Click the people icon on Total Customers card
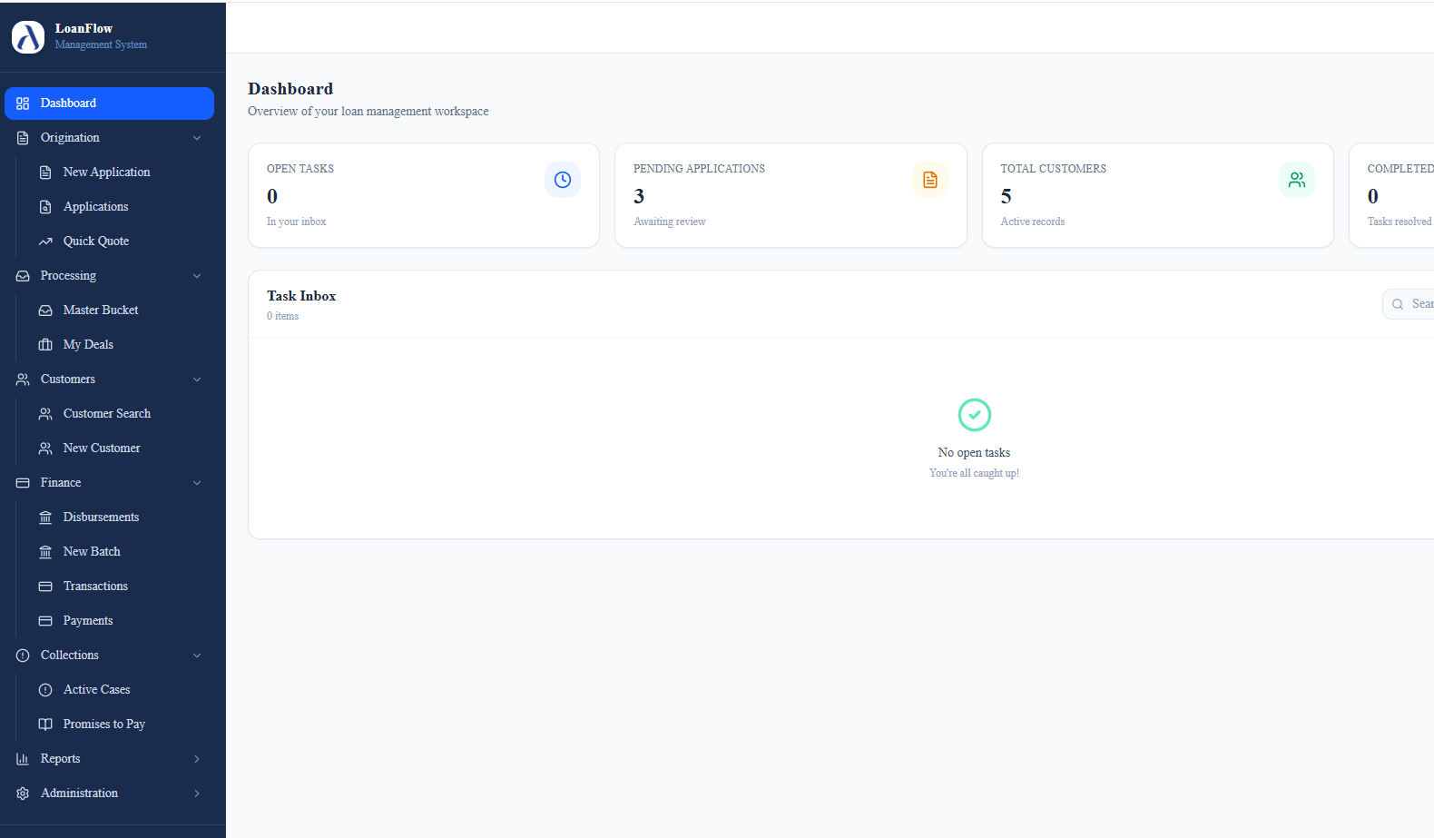The height and width of the screenshot is (838, 1434). [1297, 180]
